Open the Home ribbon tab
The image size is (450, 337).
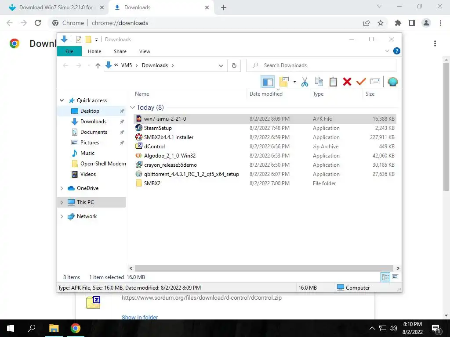pyautogui.click(x=94, y=51)
